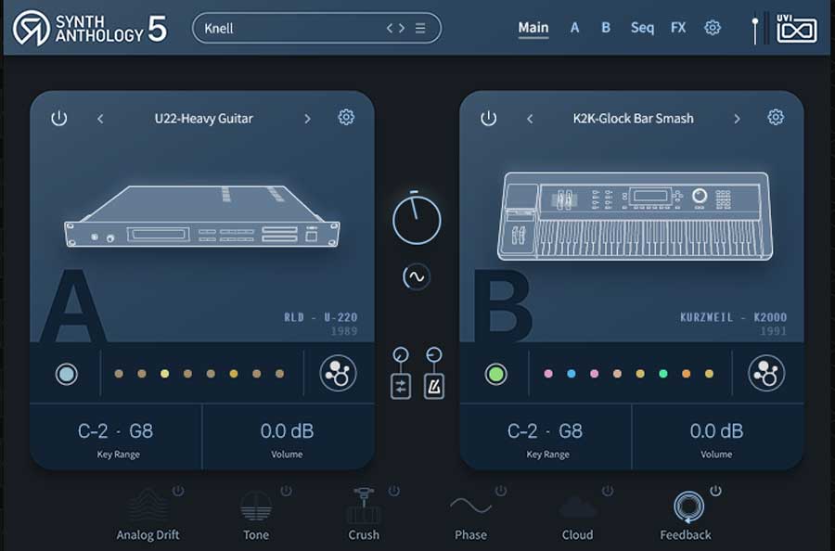Select the pale yellow dot in layer A

pyautogui.click(x=164, y=374)
